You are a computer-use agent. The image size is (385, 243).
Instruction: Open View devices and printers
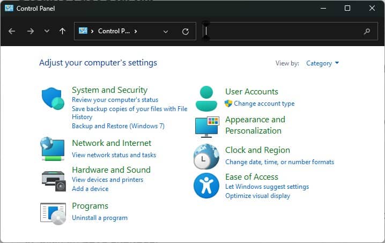[x=108, y=180]
